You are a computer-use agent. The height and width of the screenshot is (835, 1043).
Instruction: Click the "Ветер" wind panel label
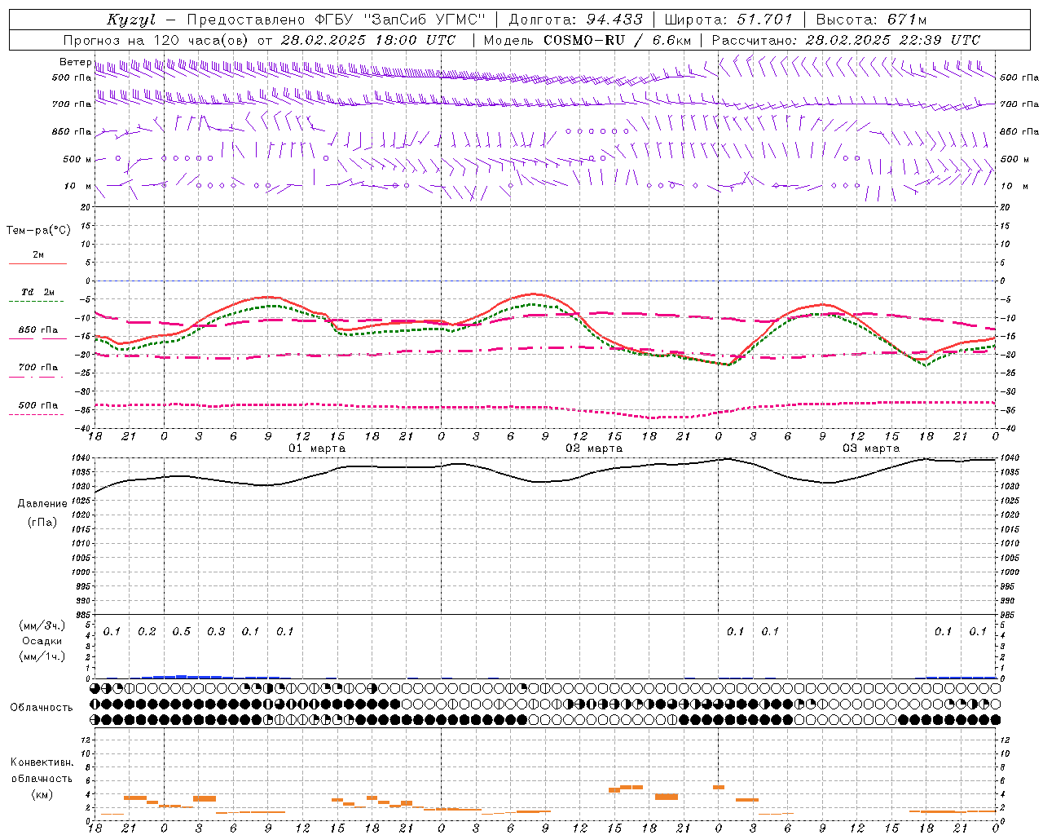(75, 62)
